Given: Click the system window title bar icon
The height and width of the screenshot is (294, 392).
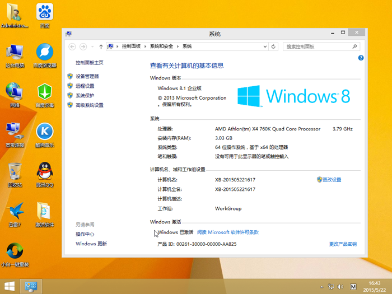Looking at the screenshot, I should click(68, 34).
